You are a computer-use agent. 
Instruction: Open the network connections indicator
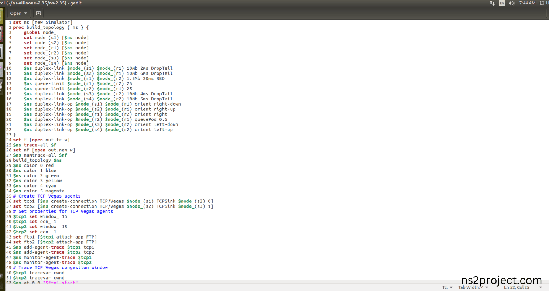492,3
